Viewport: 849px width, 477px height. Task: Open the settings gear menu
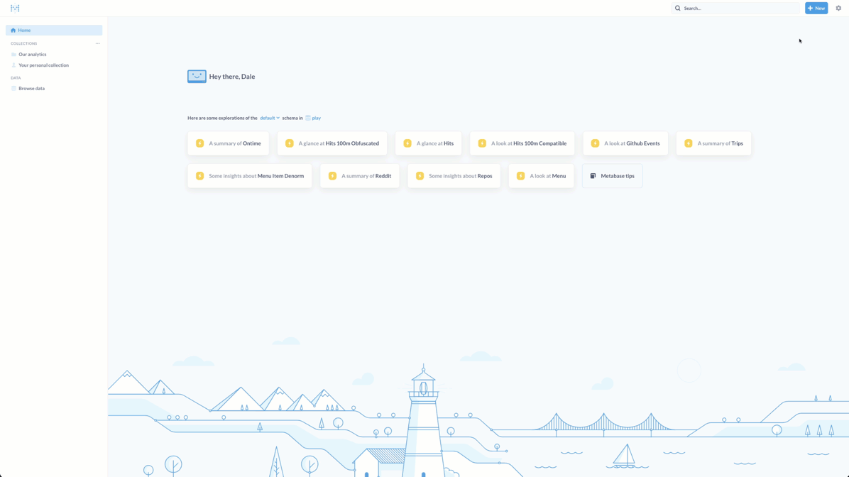click(x=838, y=9)
